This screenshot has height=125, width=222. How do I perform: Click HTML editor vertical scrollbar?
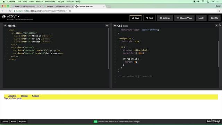point(109,49)
